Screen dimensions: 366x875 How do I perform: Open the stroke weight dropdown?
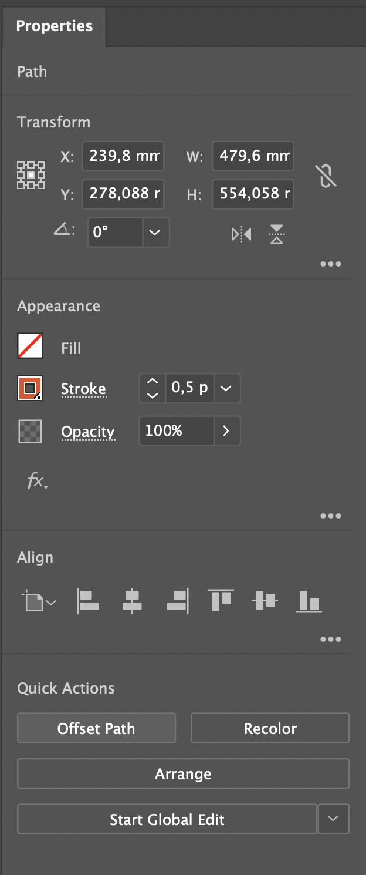click(x=227, y=388)
